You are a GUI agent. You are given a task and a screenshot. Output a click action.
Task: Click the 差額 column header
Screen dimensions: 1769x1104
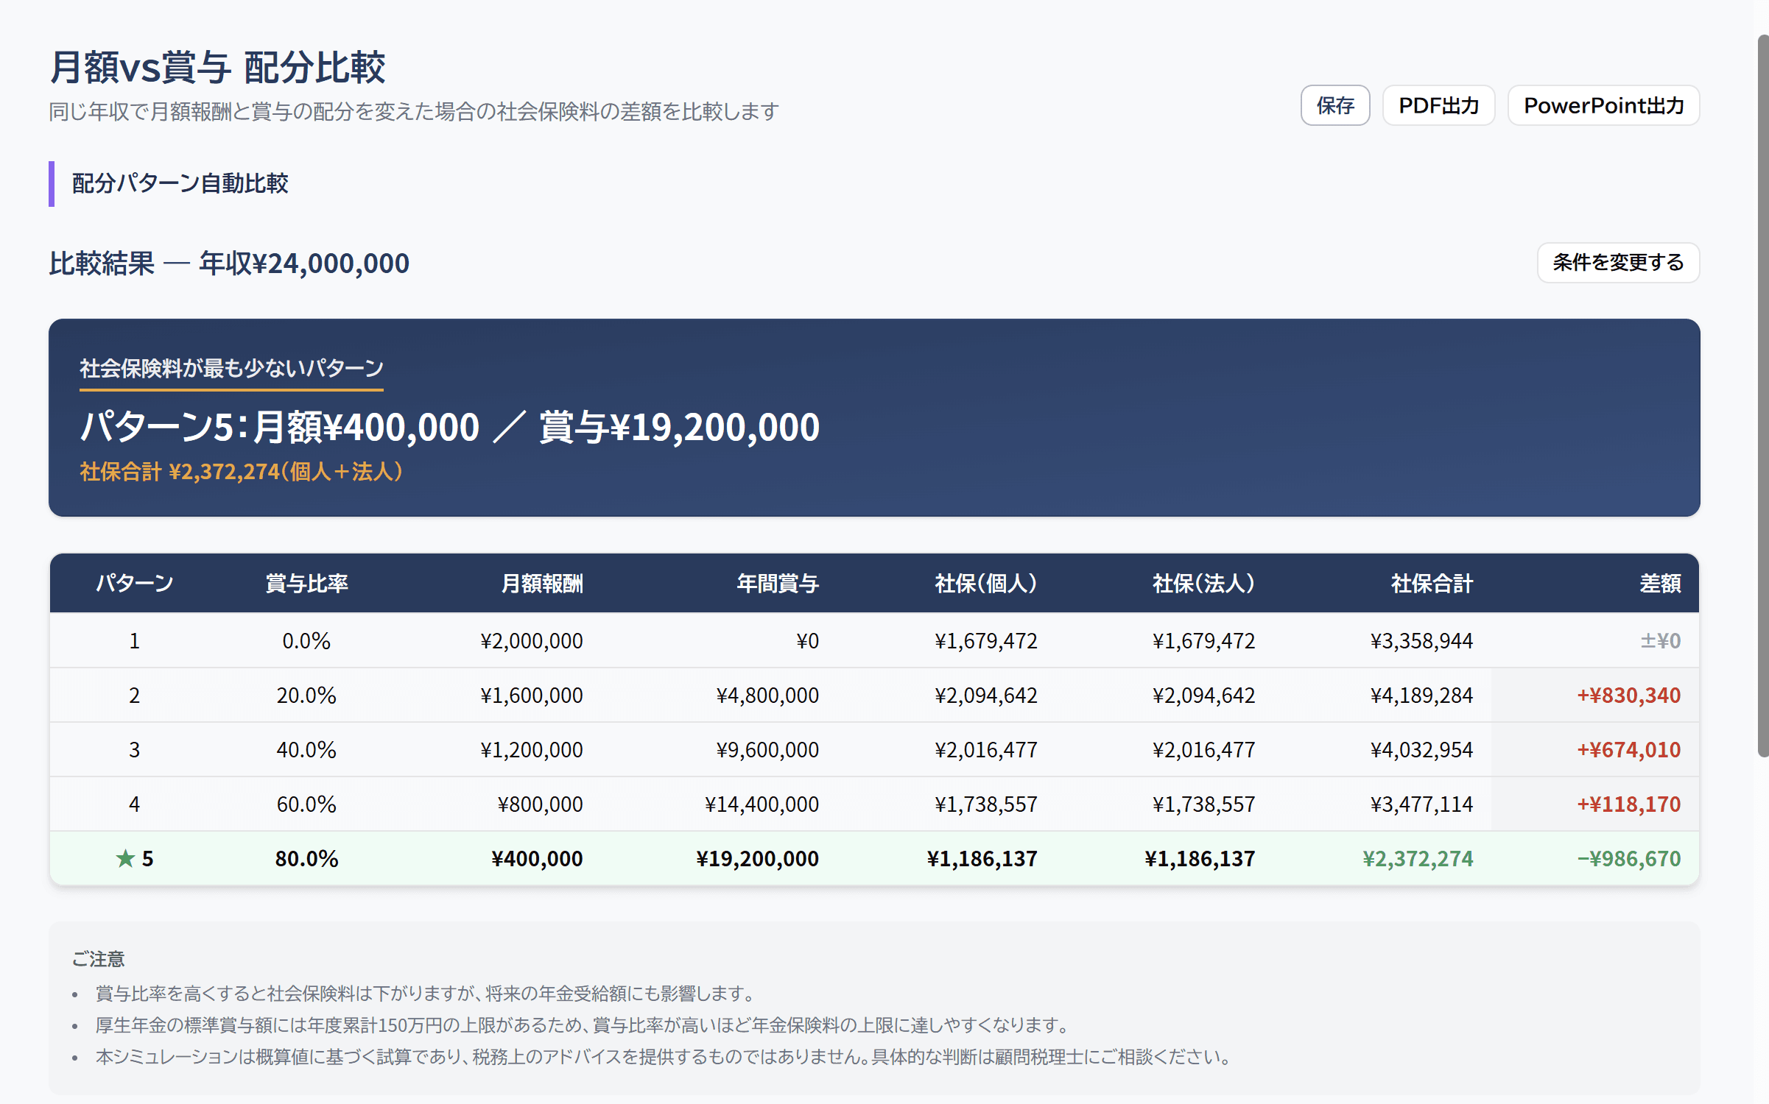pyautogui.click(x=1660, y=583)
